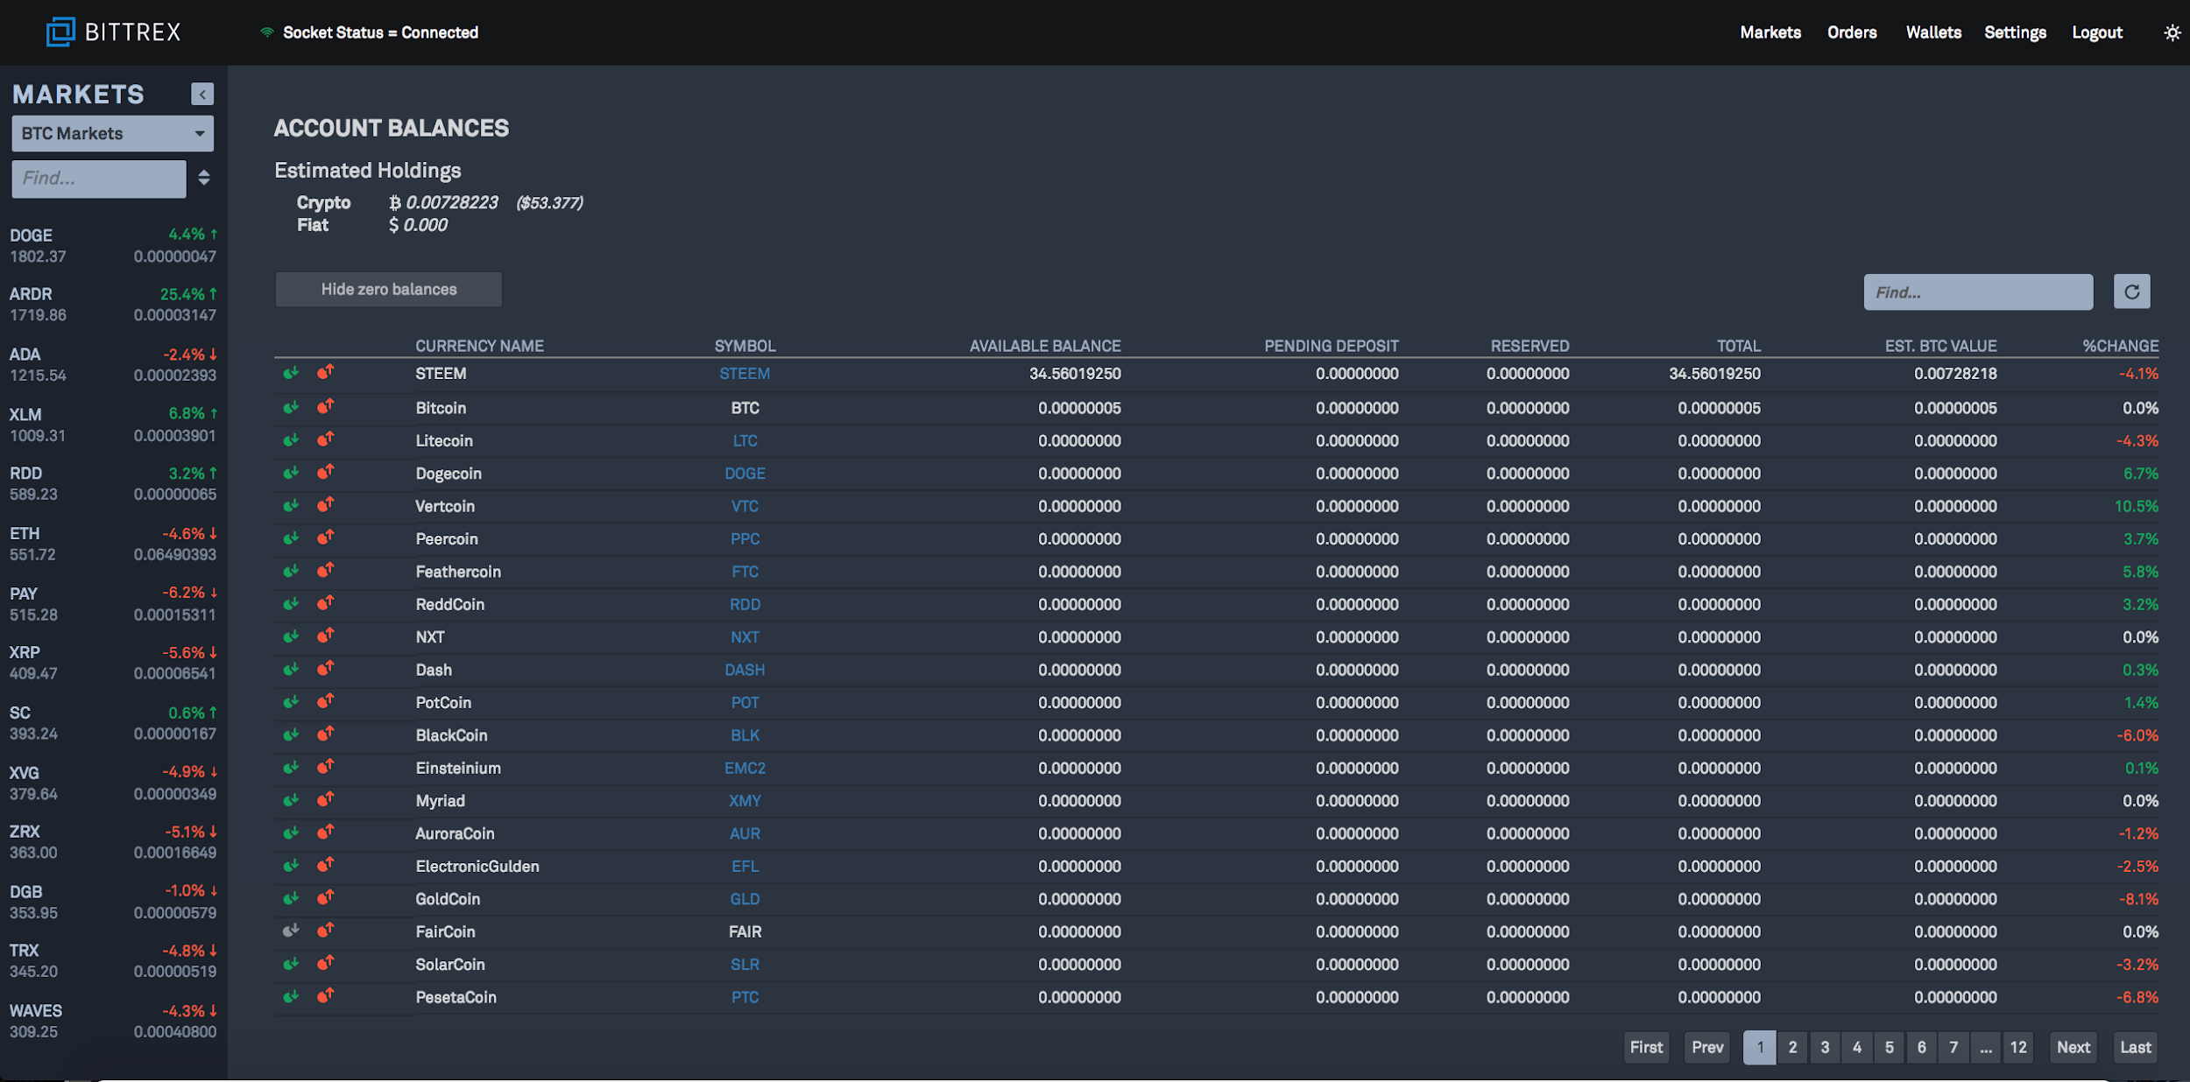Click the LTC symbol link
The width and height of the screenshot is (2190, 1082).
click(743, 439)
